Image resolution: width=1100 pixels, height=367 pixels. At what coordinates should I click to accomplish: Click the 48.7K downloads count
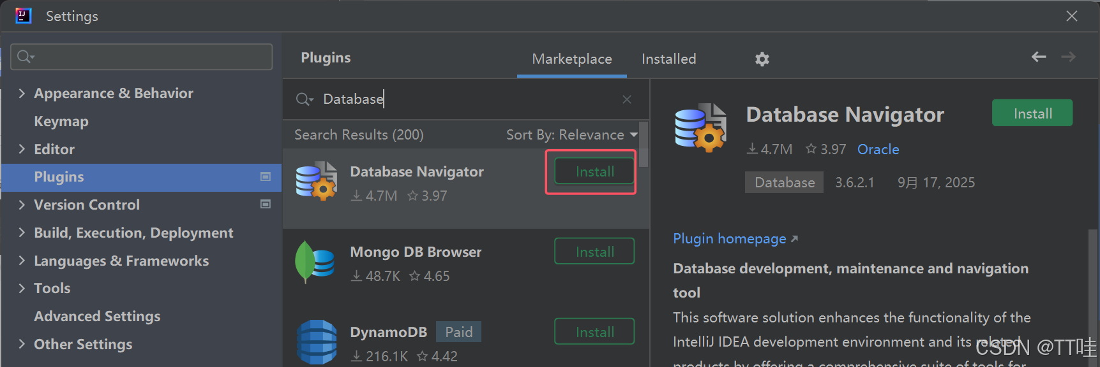click(x=376, y=277)
